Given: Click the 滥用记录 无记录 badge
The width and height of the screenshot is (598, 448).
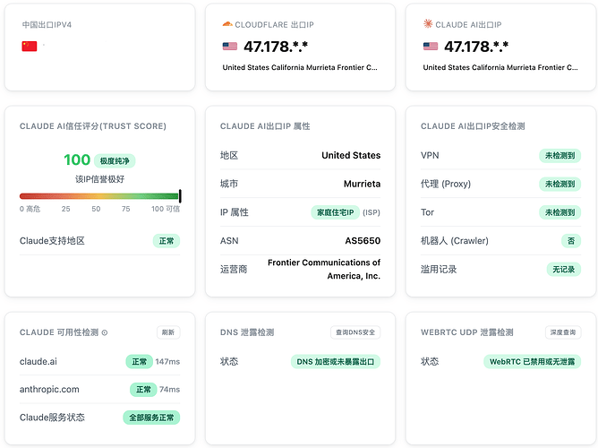Looking at the screenshot, I should pos(564,270).
